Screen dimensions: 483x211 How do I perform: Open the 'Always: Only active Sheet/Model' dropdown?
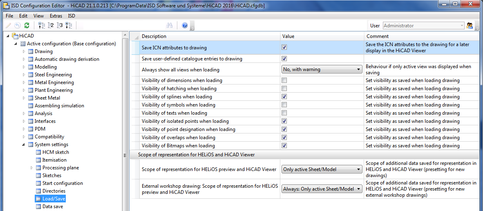coord(322,189)
